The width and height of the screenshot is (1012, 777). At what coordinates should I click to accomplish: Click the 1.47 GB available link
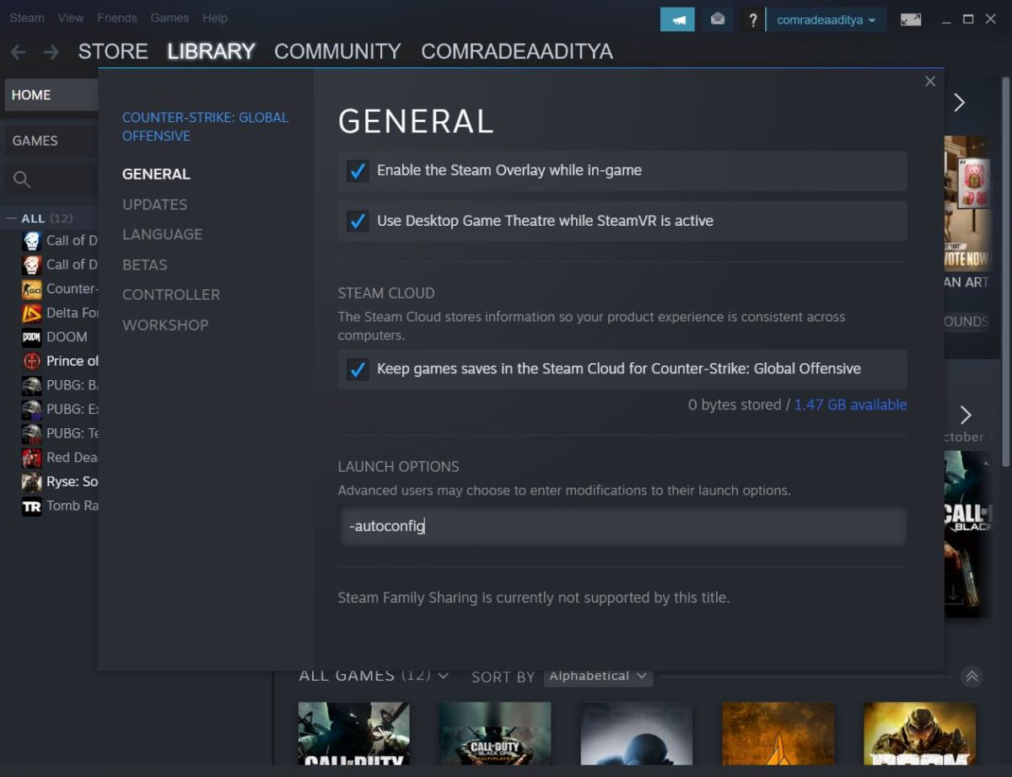(850, 405)
